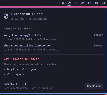The image size is (107, 95).
Task: Click the PINNED badge for shavanced.notification-center
Action: click(x=99, y=46)
